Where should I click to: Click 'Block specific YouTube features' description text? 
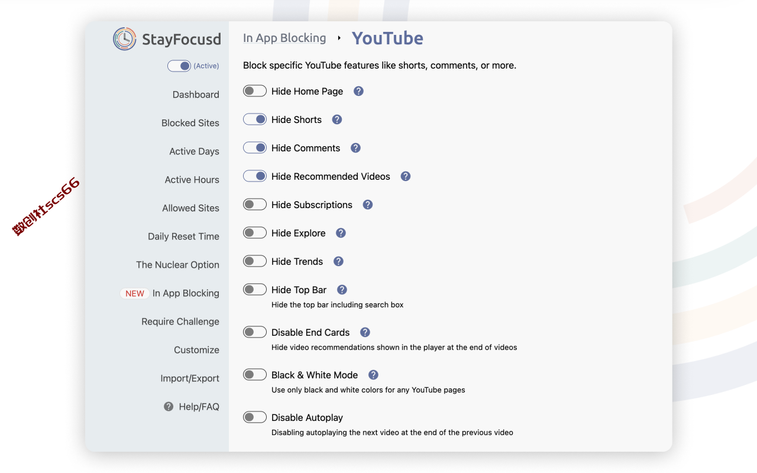[380, 66]
